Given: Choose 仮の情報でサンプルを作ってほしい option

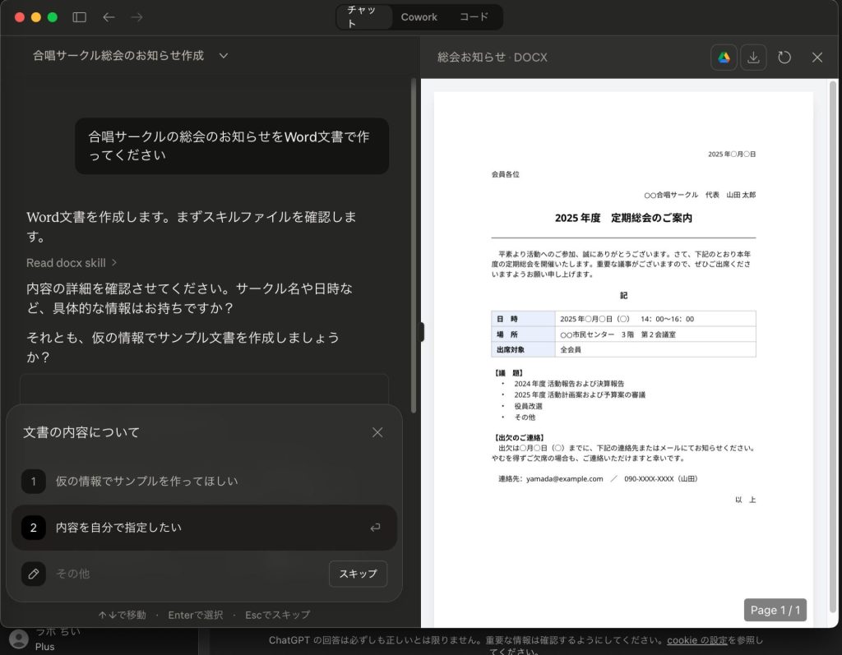Looking at the screenshot, I should 204,481.
